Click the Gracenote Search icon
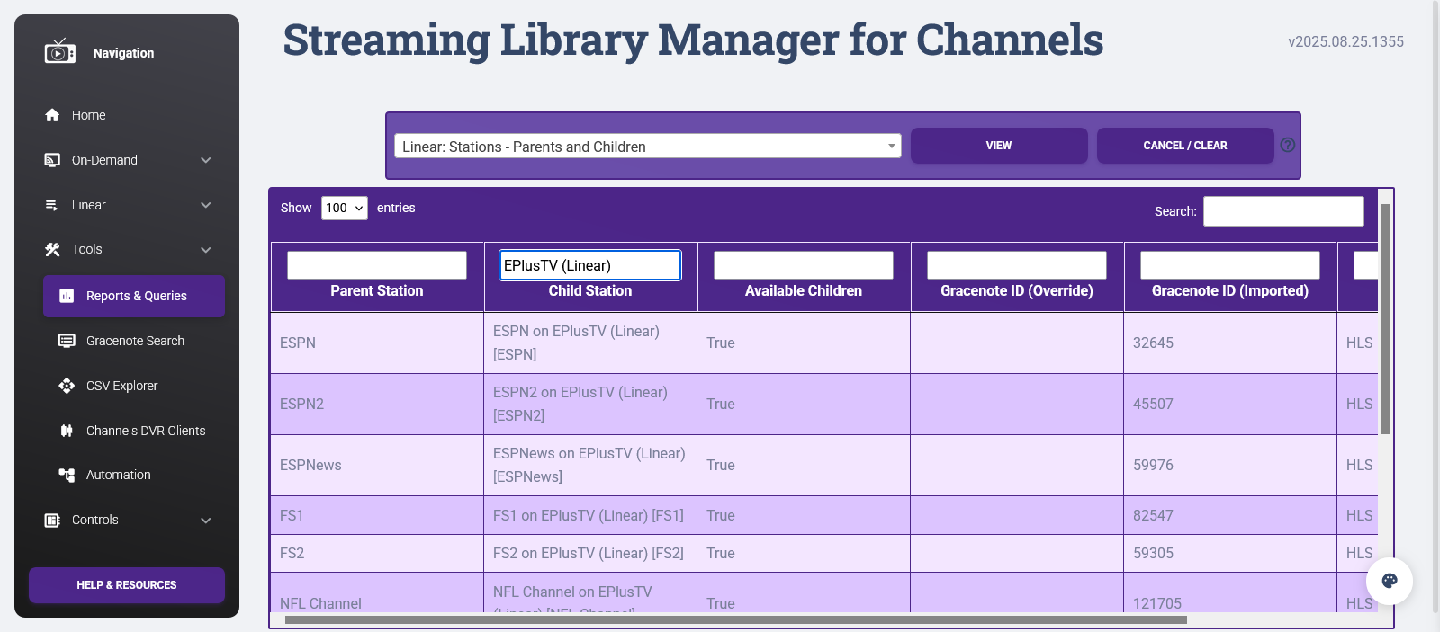Viewport: 1440px width, 632px height. (67, 341)
